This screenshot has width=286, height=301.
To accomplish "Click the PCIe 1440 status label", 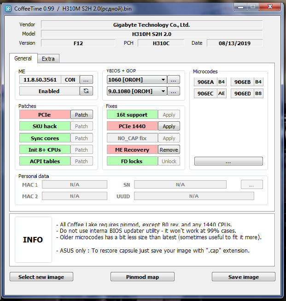I will pyautogui.click(x=132, y=126).
